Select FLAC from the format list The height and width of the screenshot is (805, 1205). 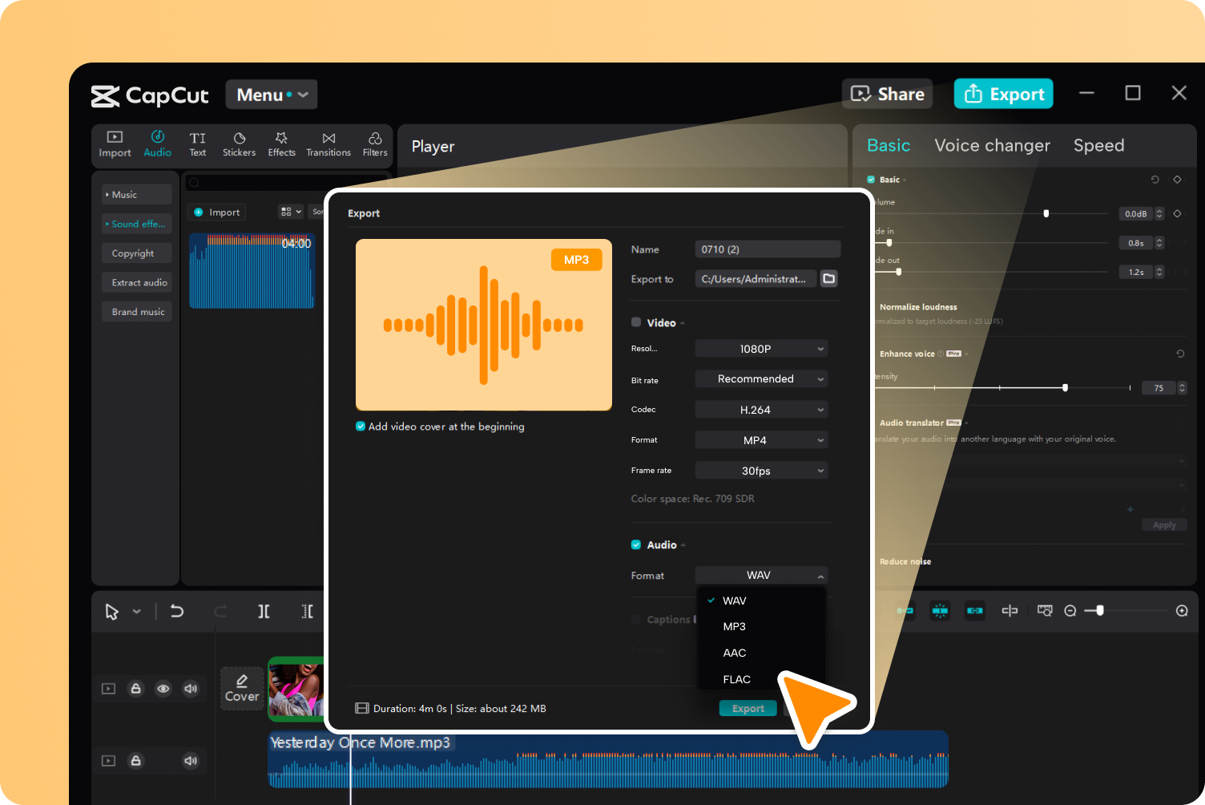pos(736,679)
